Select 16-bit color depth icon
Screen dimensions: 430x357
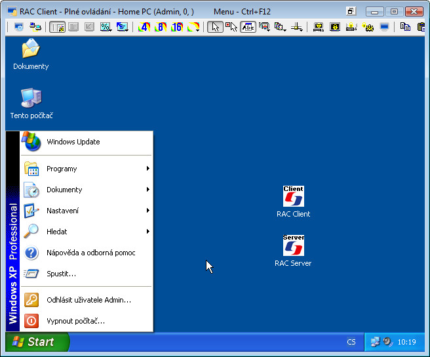(x=177, y=27)
